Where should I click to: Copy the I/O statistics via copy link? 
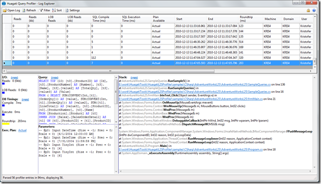click(14, 78)
